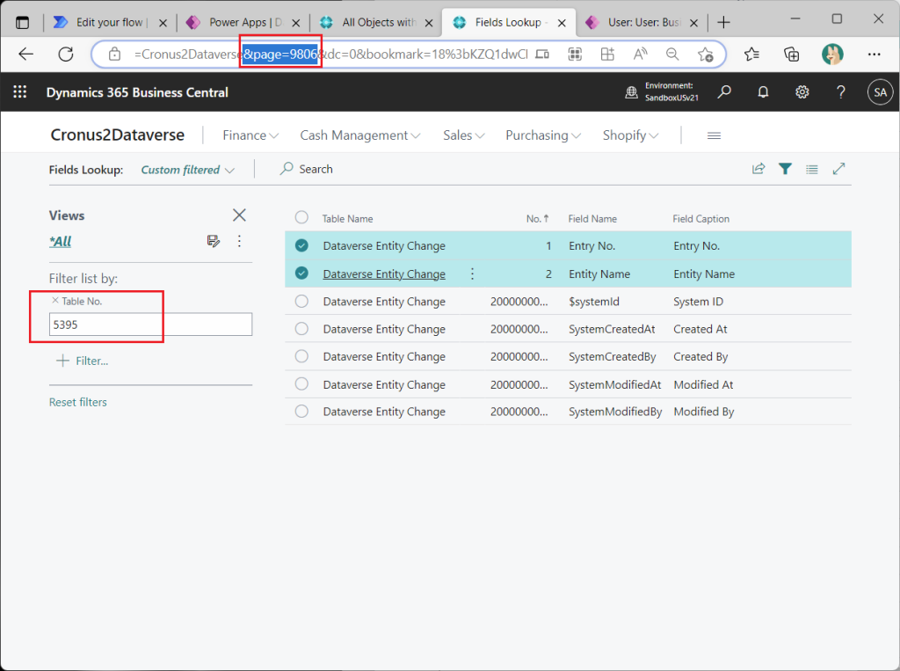This screenshot has width=900, height=671.
Task: Switch list layout with the view icon
Action: (x=811, y=169)
